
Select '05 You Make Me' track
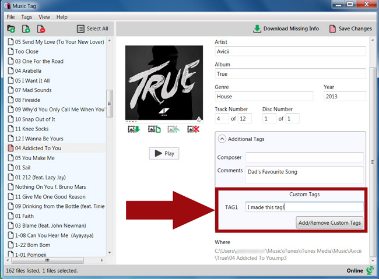pos(35,158)
